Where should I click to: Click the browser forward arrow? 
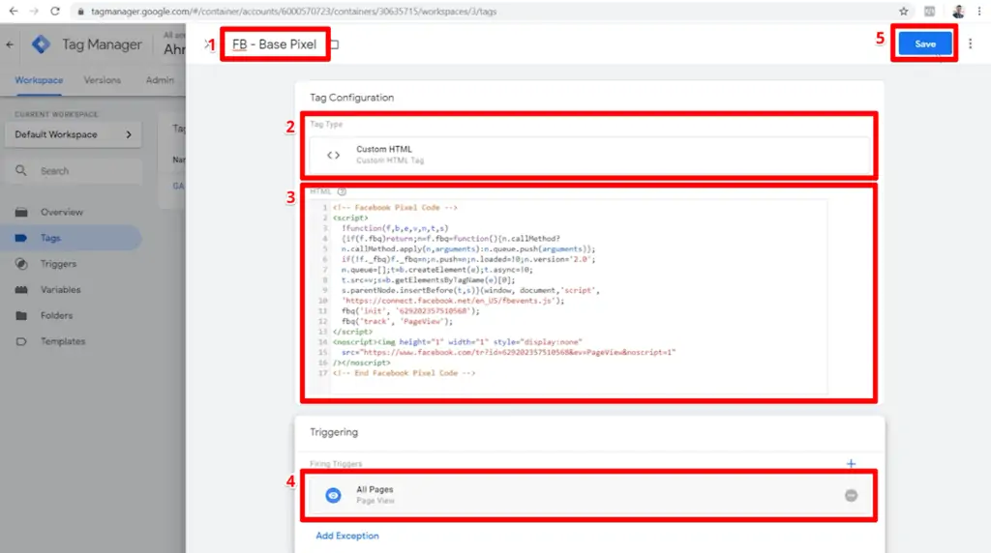point(34,11)
